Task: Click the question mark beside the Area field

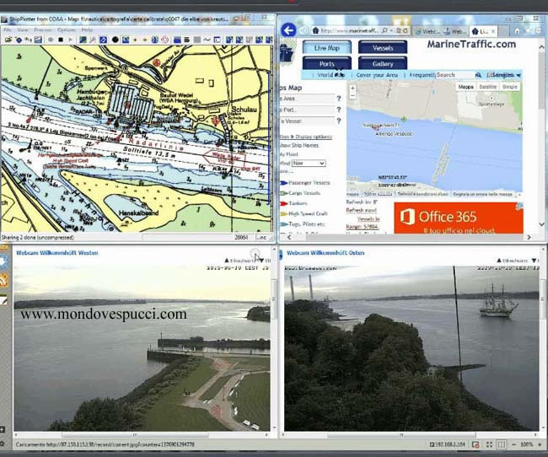Action: (339, 99)
